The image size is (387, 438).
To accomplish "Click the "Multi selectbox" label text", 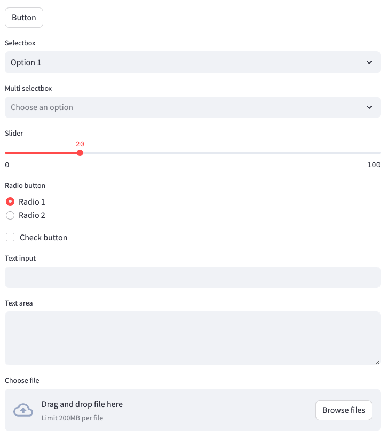I will pos(28,89).
